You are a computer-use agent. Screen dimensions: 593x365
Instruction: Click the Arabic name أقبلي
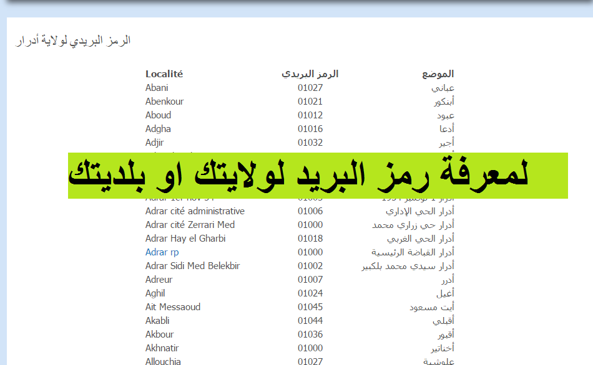click(443, 321)
